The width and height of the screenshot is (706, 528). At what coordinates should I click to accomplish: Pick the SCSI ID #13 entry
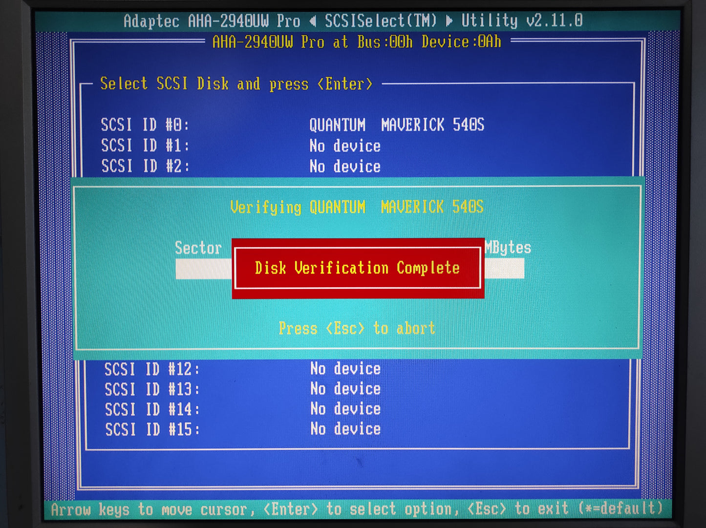pos(152,389)
